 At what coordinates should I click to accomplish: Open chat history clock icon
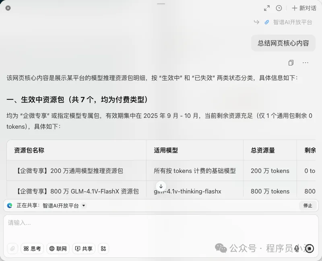(279, 8)
